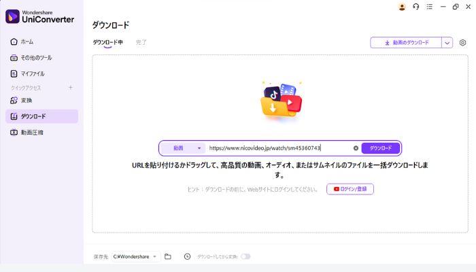Add a quick access item with plus
This screenshot has height=272, width=476.
71,88
